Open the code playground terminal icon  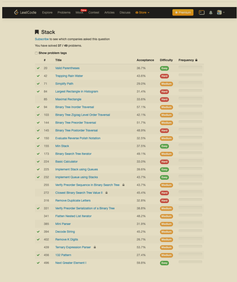pyautogui.click(x=202, y=12)
